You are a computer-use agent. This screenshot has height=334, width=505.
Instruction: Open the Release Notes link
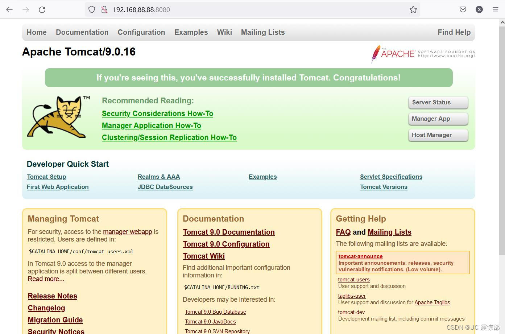coord(53,296)
